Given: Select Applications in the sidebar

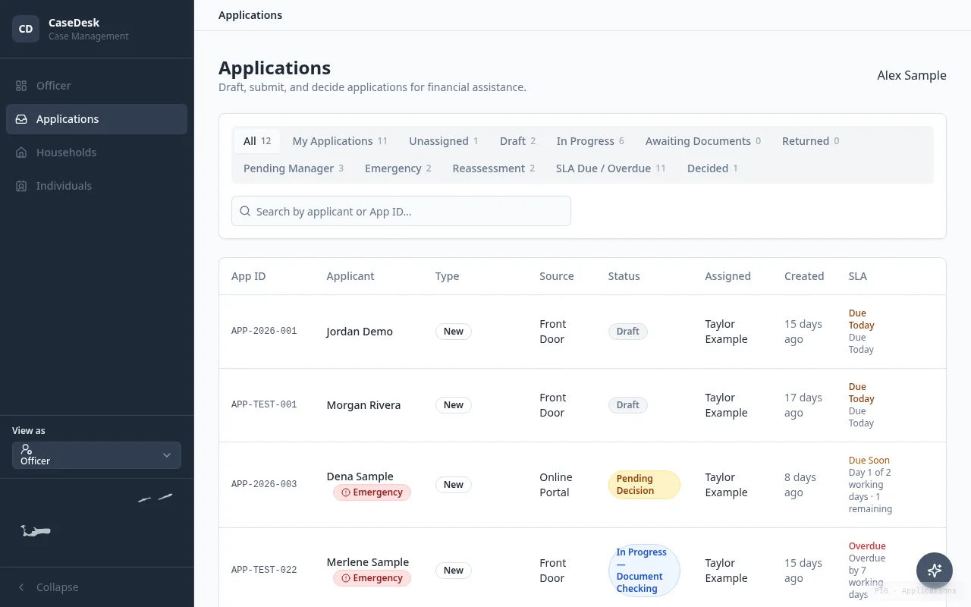Looking at the screenshot, I should pos(96,119).
